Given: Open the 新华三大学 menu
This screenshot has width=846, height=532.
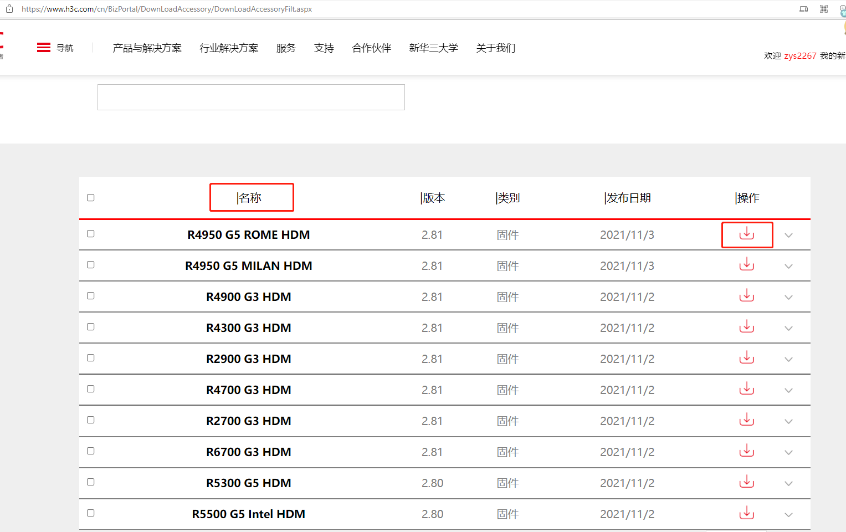Looking at the screenshot, I should pos(434,48).
